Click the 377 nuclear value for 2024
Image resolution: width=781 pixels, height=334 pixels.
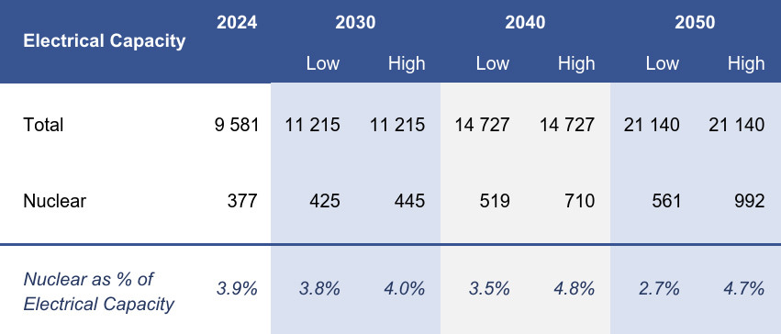243,201
